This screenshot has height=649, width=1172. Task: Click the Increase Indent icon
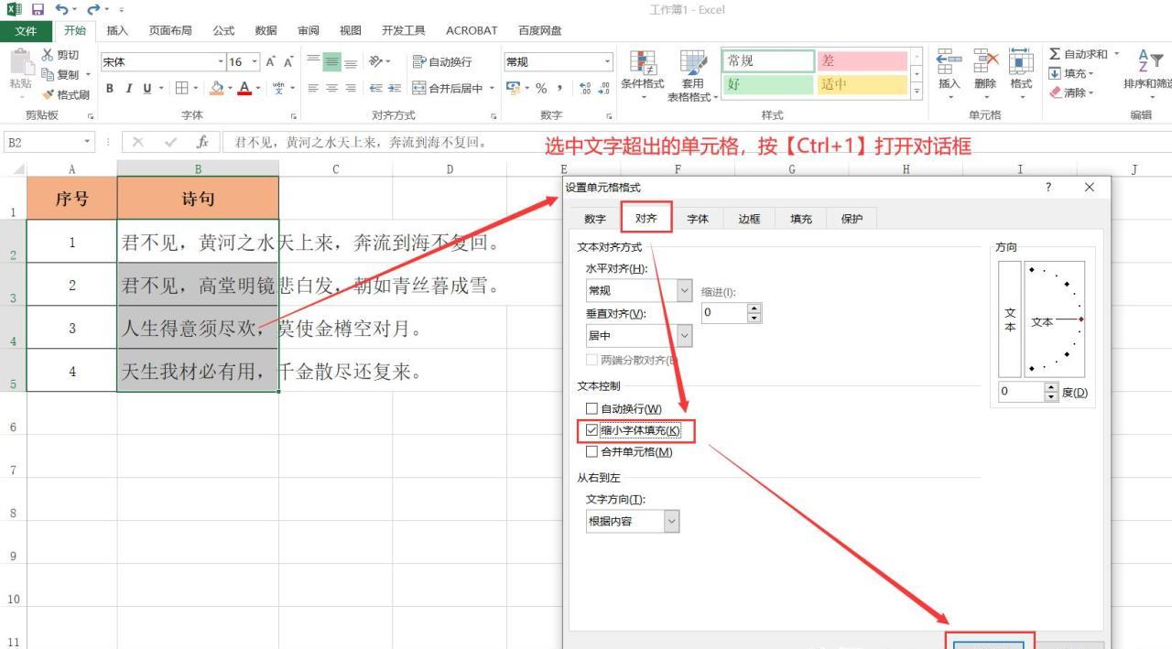394,88
